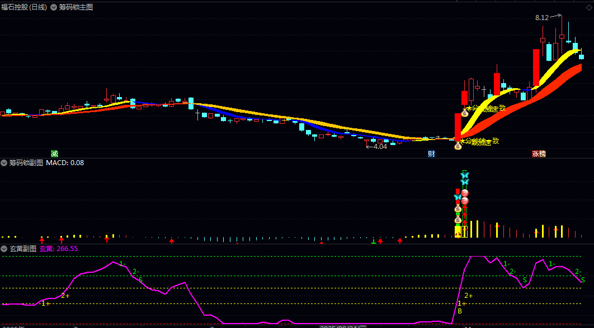Screen dimensions: 594x328
Task: Click the 筹码锁主图 indicator name
Action: click(x=76, y=7)
